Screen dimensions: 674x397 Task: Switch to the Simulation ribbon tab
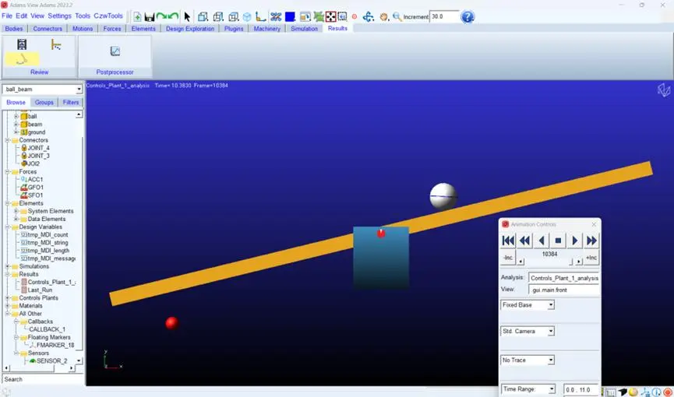click(x=304, y=29)
